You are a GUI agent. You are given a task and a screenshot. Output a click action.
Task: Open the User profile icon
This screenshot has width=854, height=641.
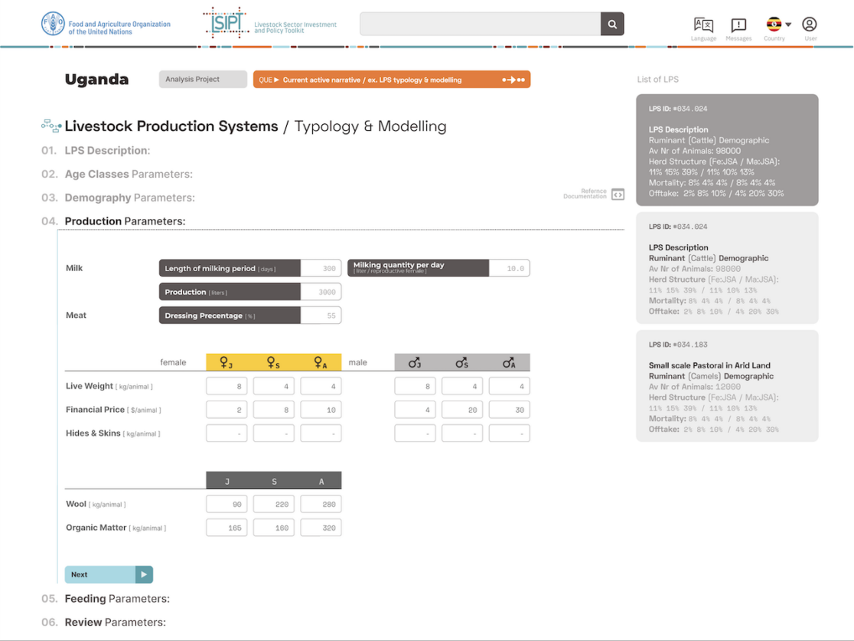point(810,25)
